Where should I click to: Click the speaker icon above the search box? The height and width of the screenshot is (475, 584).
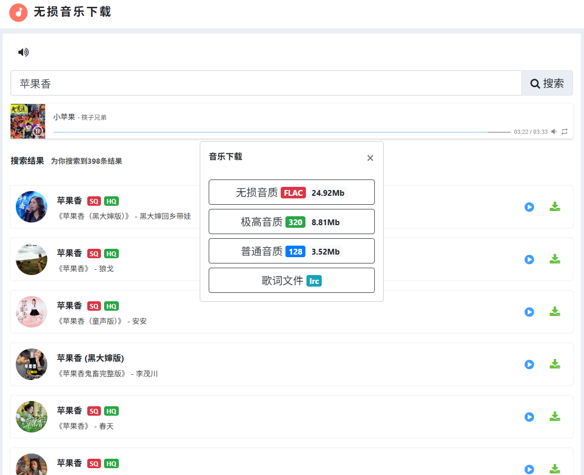coord(23,52)
